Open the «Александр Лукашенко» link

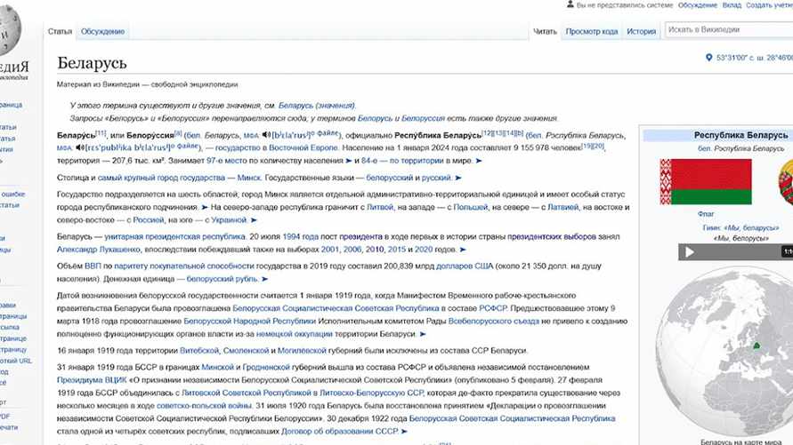[99, 250]
